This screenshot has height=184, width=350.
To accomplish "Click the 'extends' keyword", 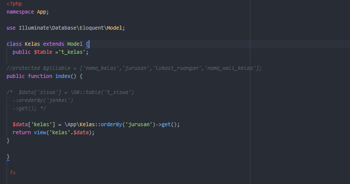I will (54, 44).
